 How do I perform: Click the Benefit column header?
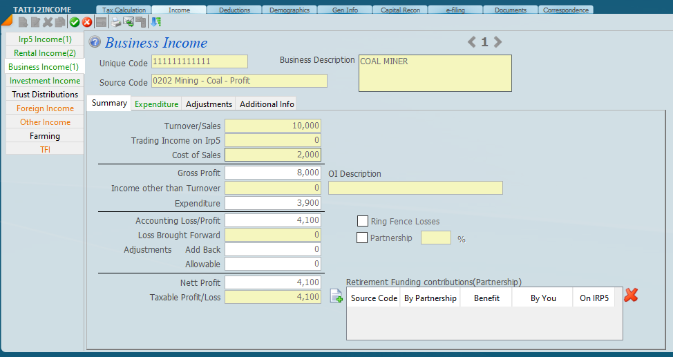coord(486,298)
